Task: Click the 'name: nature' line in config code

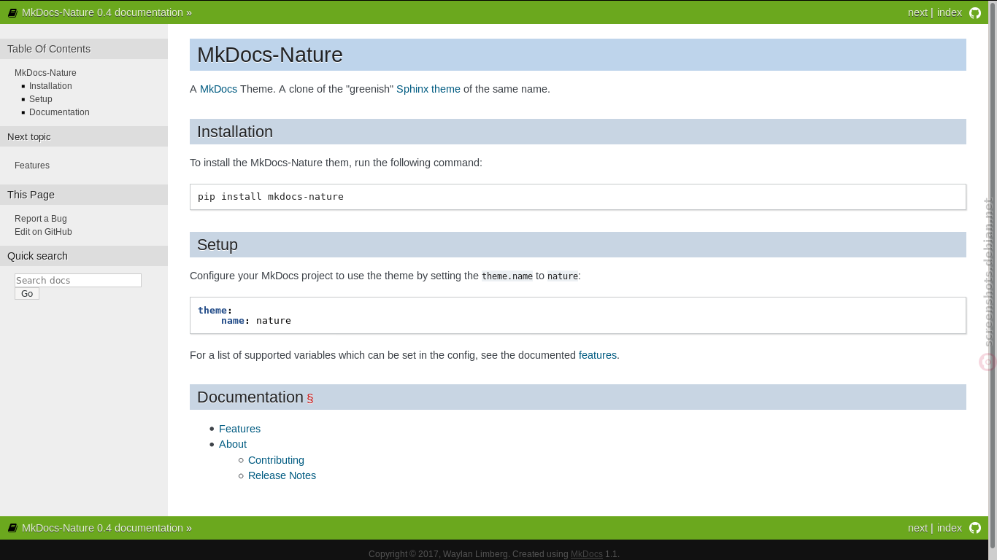Action: point(256,321)
